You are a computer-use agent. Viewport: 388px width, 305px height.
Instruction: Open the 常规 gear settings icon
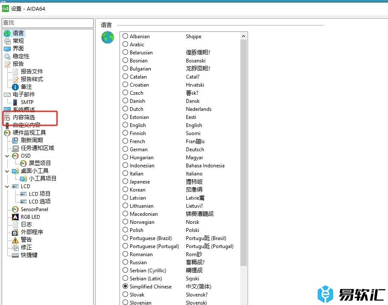pos(7,41)
